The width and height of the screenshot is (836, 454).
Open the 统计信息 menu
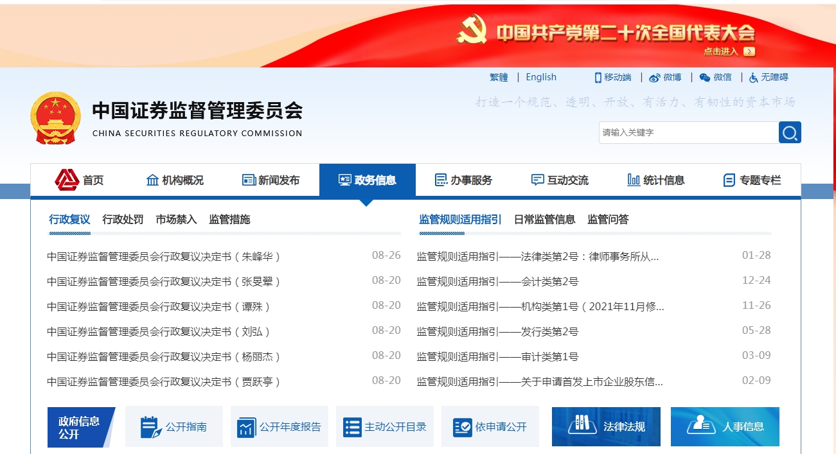(657, 180)
